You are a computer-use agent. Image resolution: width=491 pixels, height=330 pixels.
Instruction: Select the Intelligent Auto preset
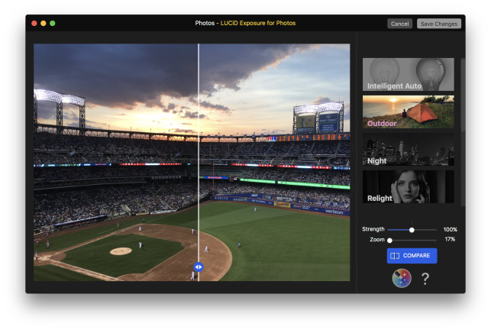(408, 75)
